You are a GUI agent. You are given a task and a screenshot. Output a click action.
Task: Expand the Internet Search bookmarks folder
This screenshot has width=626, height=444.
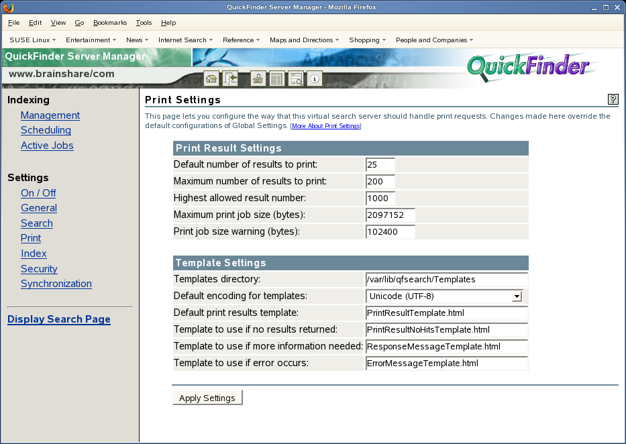[x=186, y=40]
